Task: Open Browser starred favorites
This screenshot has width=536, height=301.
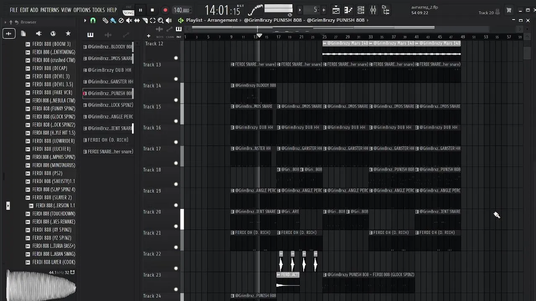Action: (68, 33)
